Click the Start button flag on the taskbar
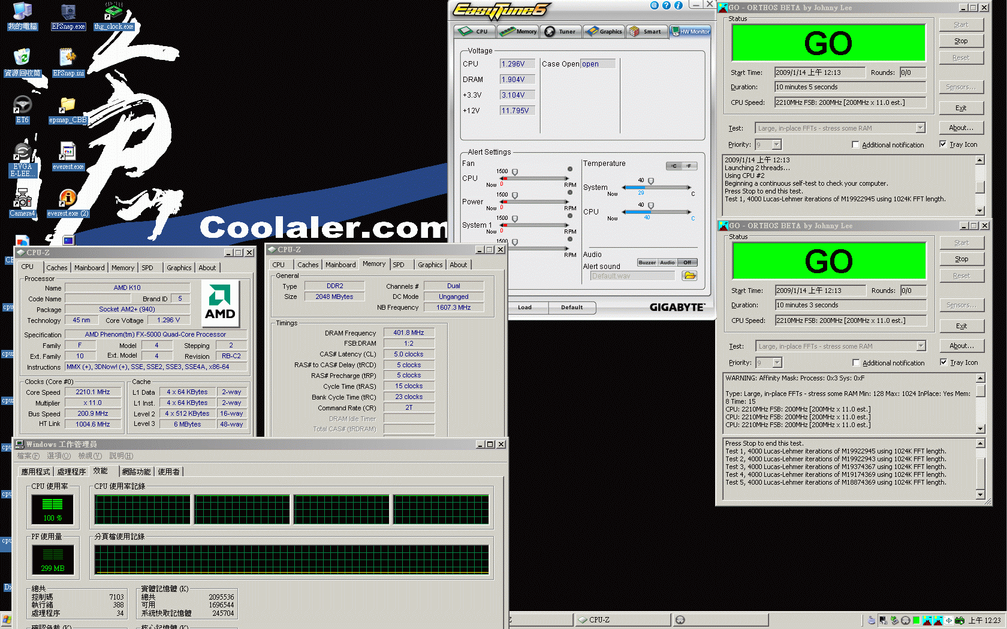 coord(6,620)
